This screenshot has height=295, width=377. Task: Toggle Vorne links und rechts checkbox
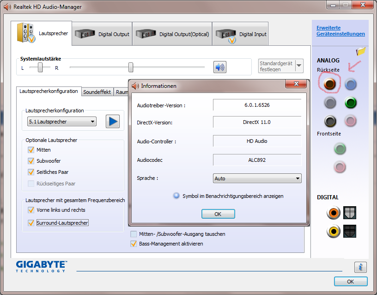[x=31, y=210]
